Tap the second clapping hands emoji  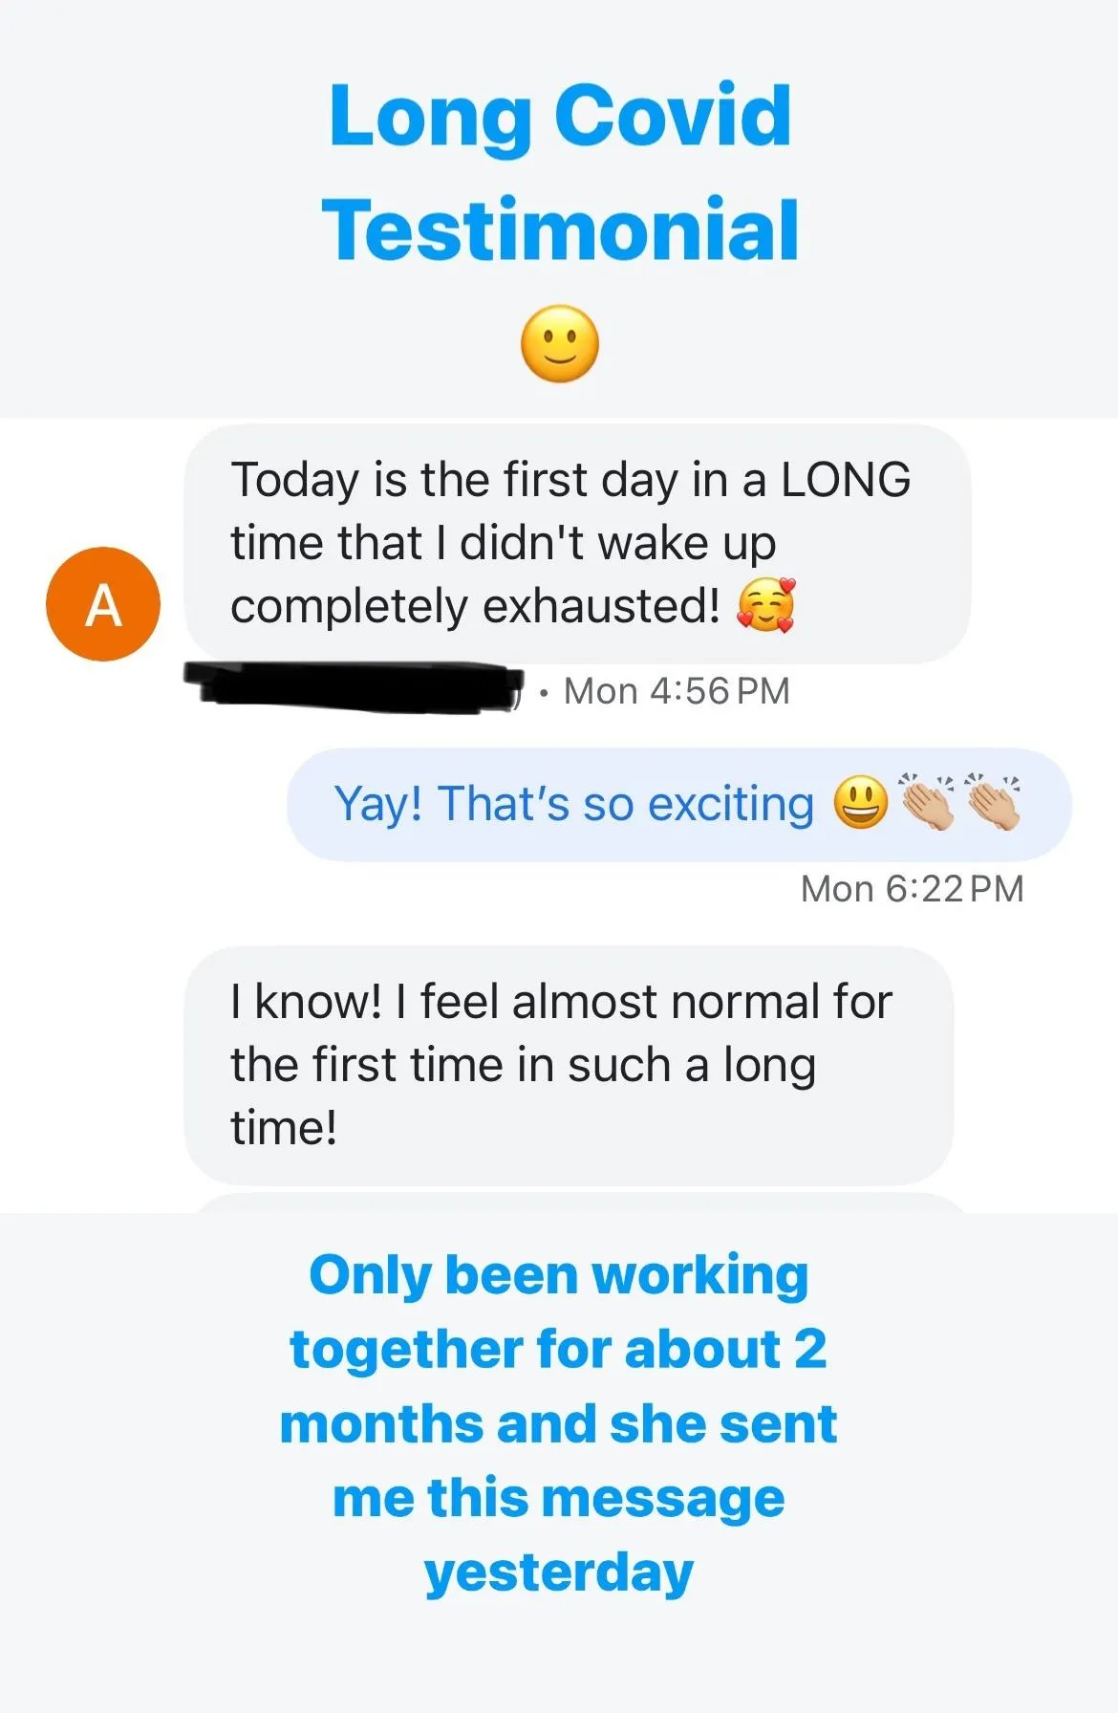[992, 801]
